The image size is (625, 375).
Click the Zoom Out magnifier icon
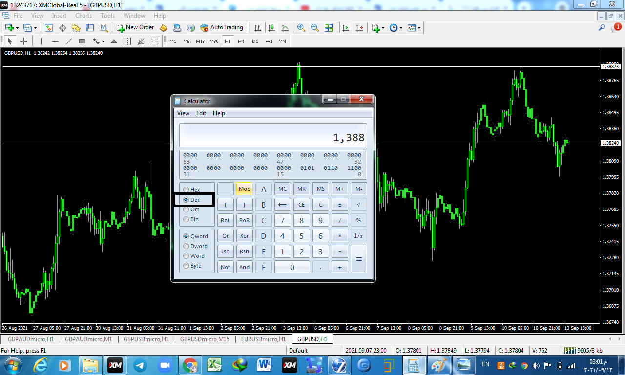315,28
